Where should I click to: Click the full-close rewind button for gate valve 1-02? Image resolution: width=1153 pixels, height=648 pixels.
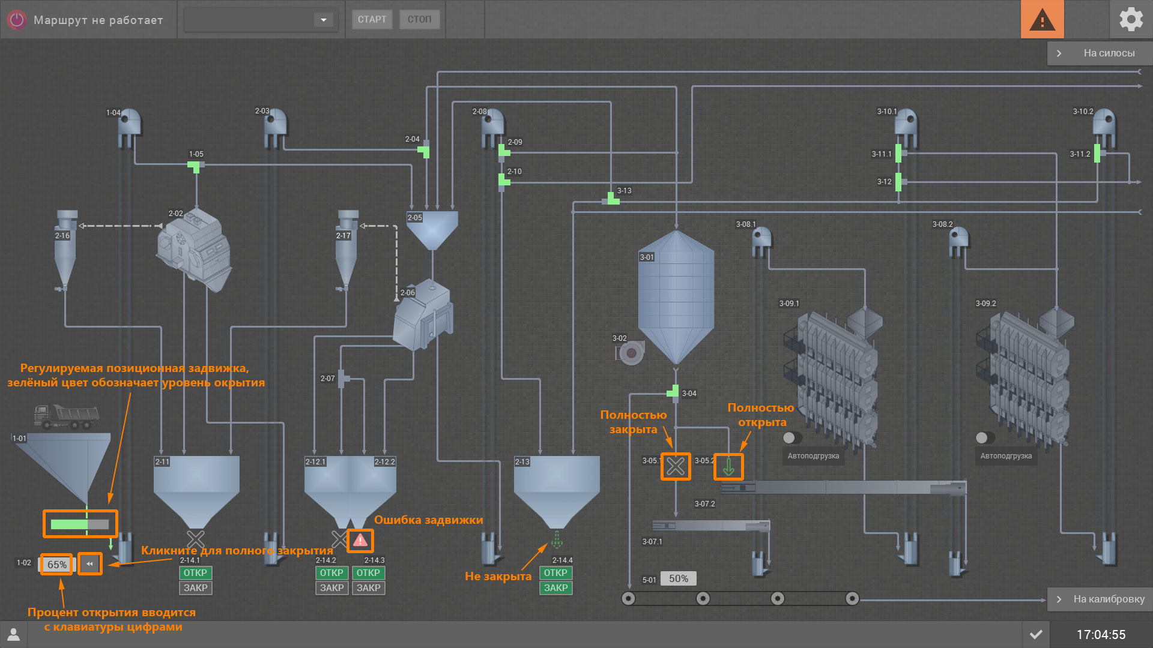[90, 564]
